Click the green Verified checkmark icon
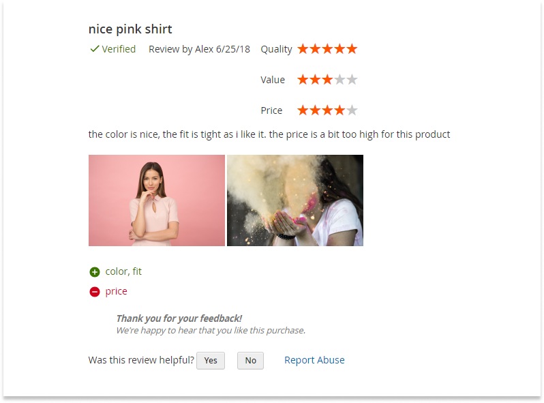544x403 pixels. [94, 49]
